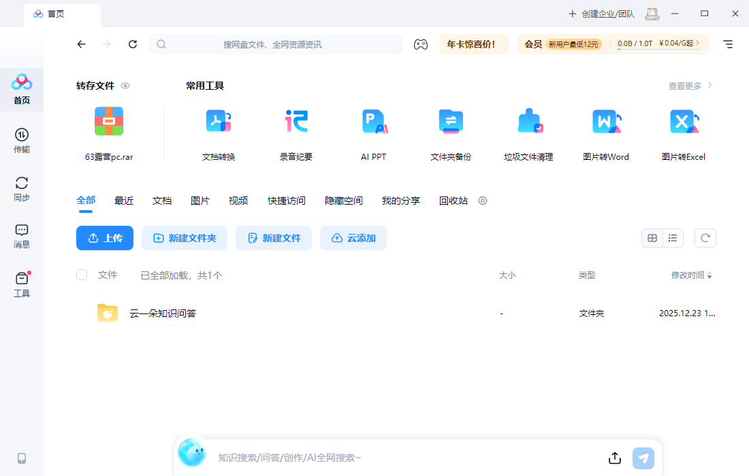Click upload icon in AI search bar

[615, 458]
